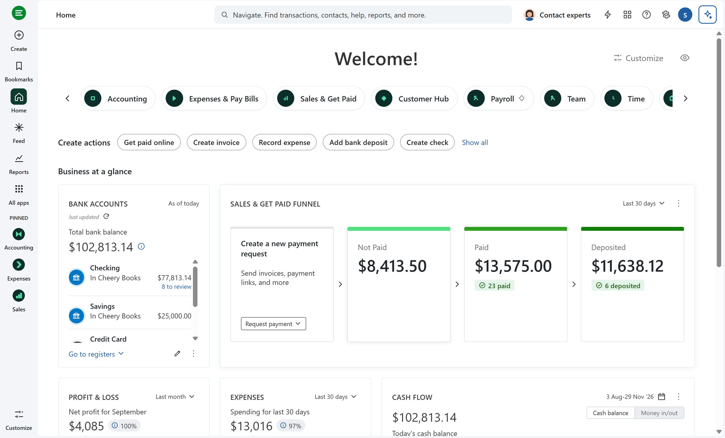Image resolution: width=725 pixels, height=438 pixels.
Task: Select the Expenses & Pay Bills pill
Action: point(214,98)
